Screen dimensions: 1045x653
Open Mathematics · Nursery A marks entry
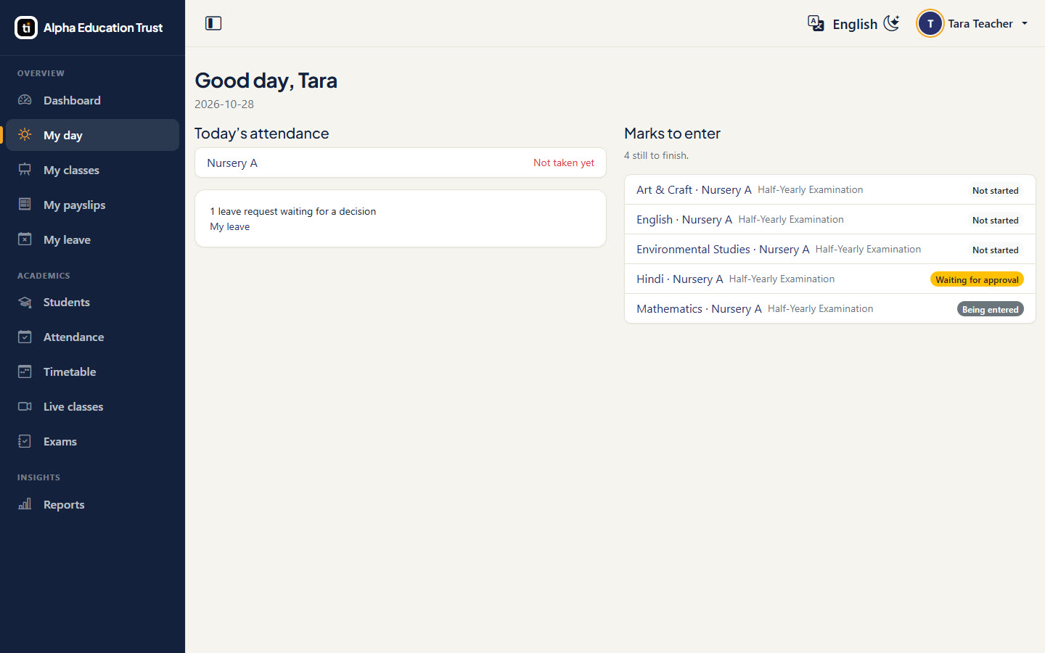click(x=830, y=308)
